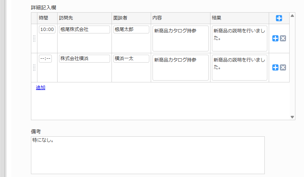Click the first row's 結果 text area

pyautogui.click(x=240, y=38)
